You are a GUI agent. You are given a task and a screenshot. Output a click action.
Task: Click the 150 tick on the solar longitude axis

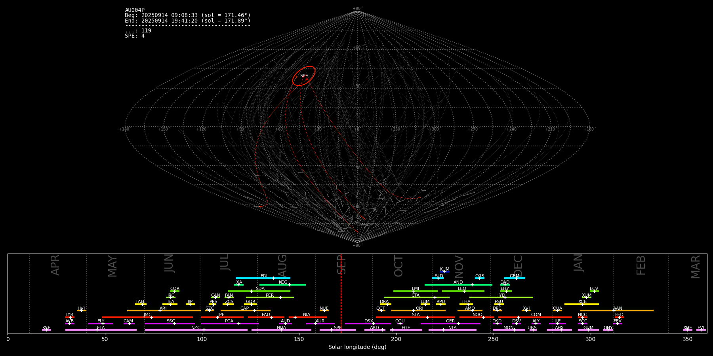[x=299, y=339]
